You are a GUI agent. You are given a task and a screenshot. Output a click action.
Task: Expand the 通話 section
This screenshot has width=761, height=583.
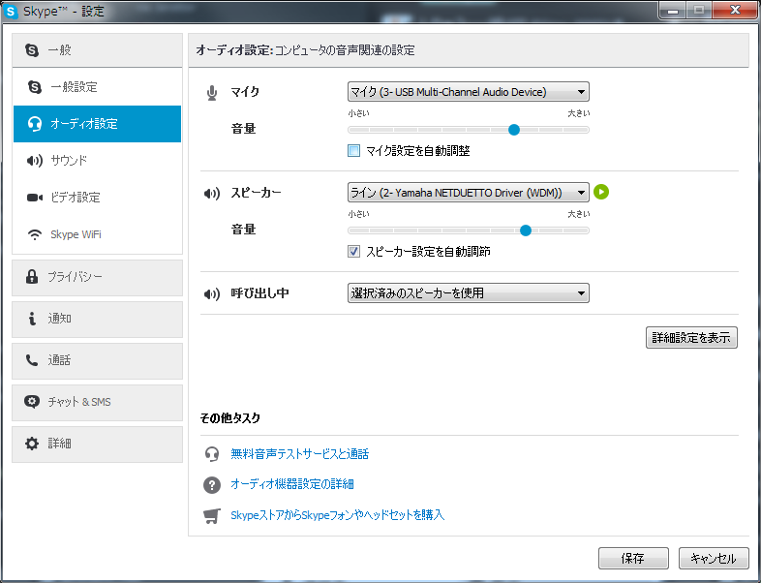[x=97, y=361]
